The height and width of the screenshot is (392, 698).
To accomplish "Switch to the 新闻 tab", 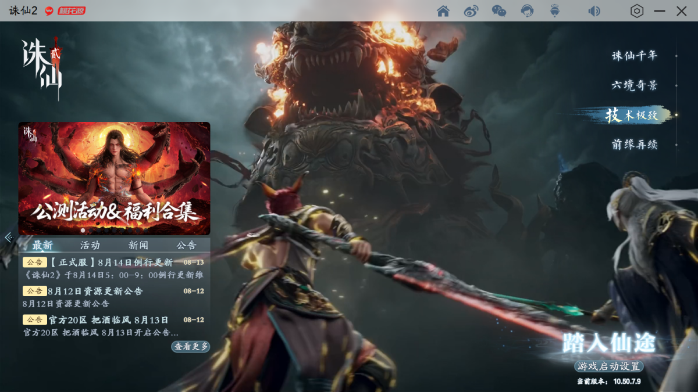I will pyautogui.click(x=138, y=245).
